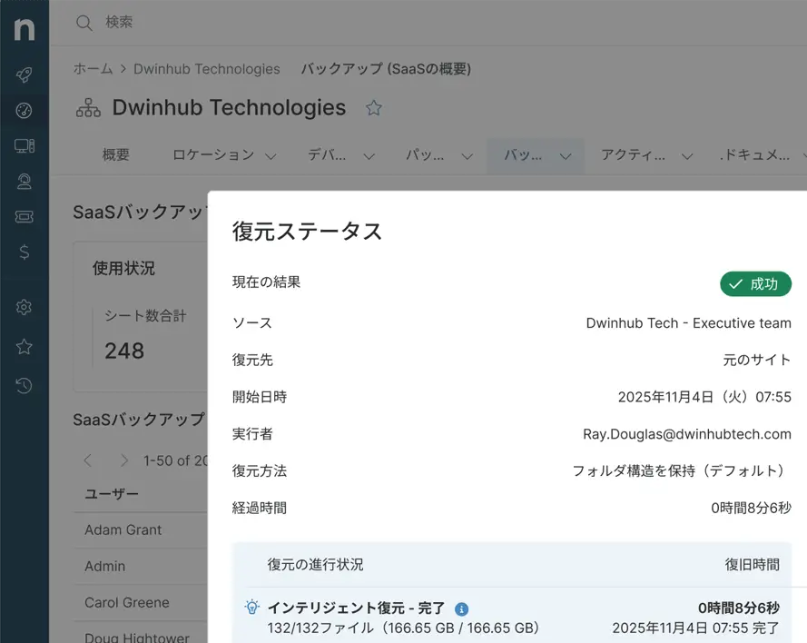This screenshot has height=643, width=807.
Task: Open the アクティ... tab
Action: pyautogui.click(x=633, y=155)
